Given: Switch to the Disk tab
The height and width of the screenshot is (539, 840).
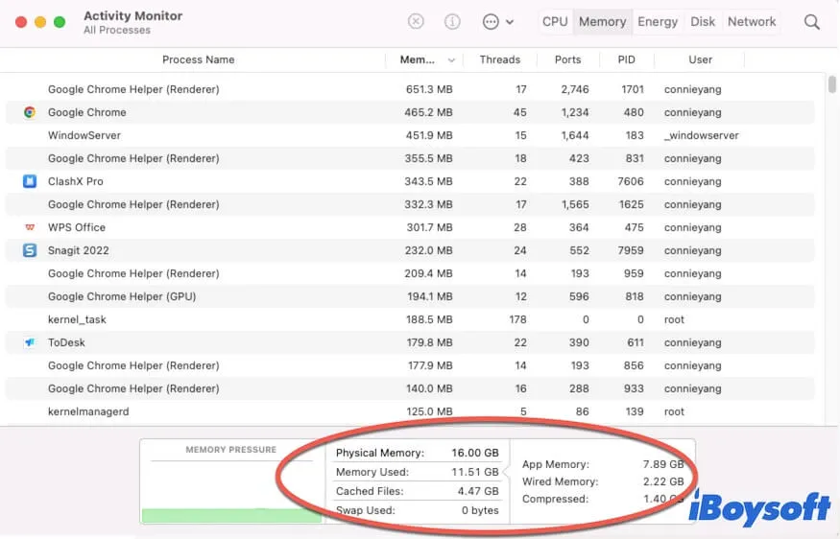Looking at the screenshot, I should pos(703,21).
